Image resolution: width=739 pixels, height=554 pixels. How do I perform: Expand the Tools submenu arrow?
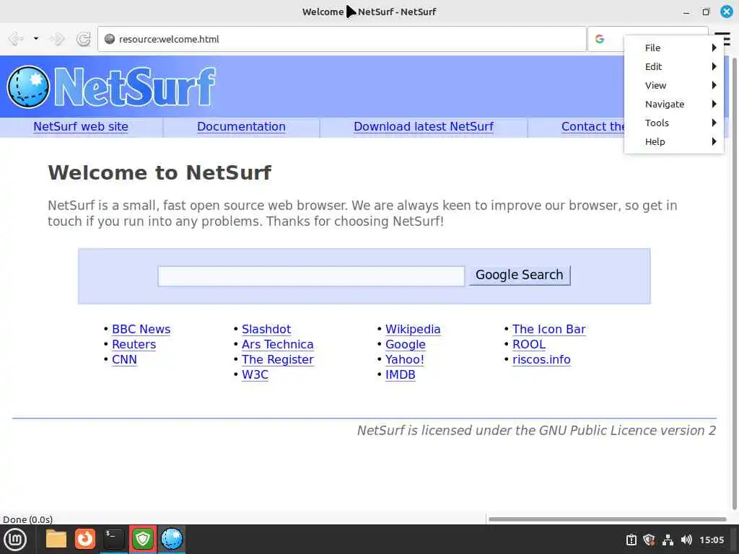pyautogui.click(x=714, y=123)
